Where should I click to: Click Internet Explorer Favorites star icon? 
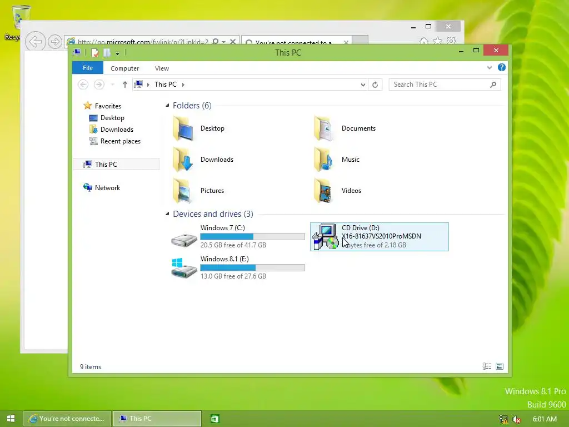click(x=438, y=40)
